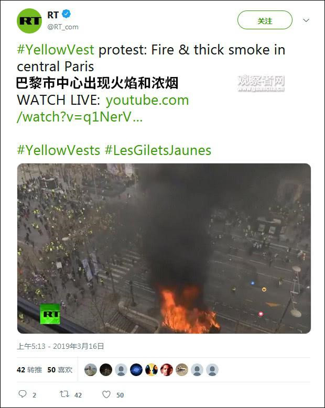Screen dimensions: 325x408
Task: Open the #YellowVest hashtag link
Action: point(56,50)
